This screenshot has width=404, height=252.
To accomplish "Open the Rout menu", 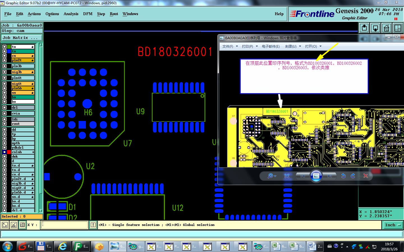I will (x=114, y=14).
